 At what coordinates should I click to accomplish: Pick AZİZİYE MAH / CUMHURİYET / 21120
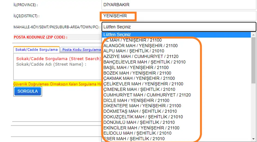click(x=141, y=56)
